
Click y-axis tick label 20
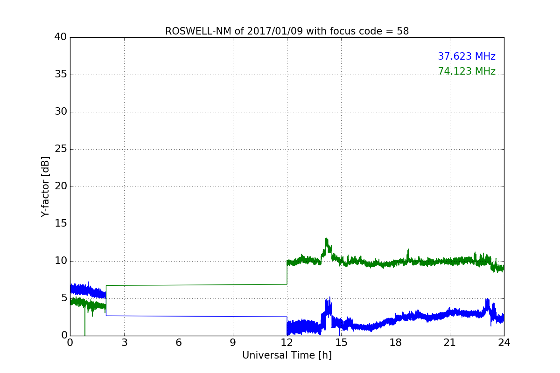61,186
